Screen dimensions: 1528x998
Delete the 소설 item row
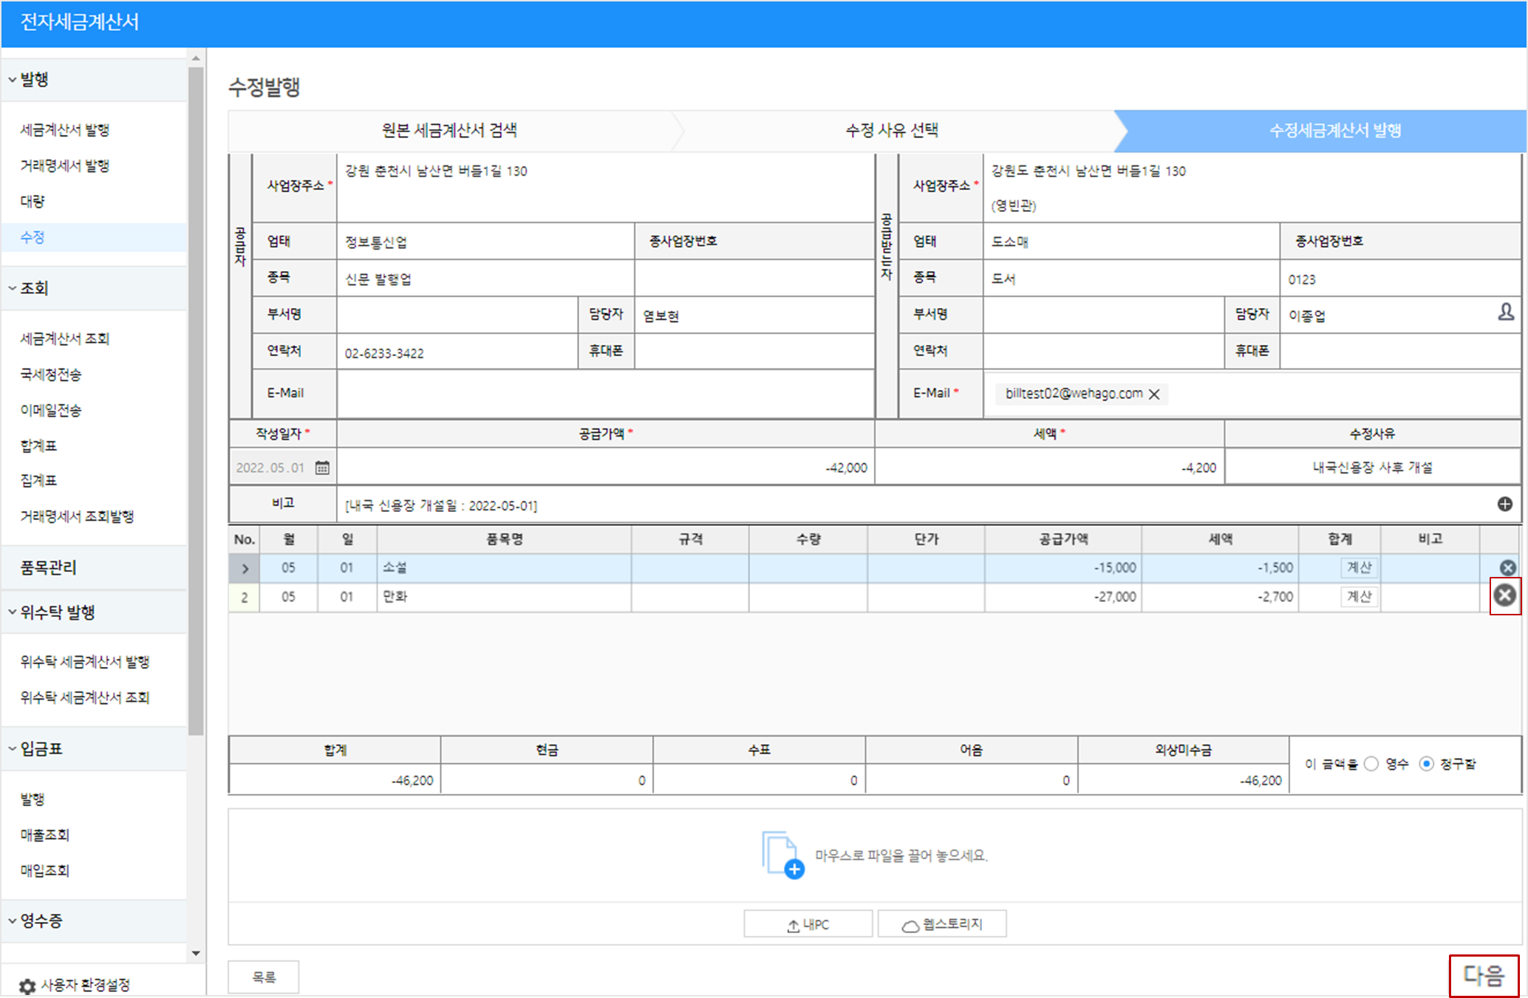[x=1507, y=567]
